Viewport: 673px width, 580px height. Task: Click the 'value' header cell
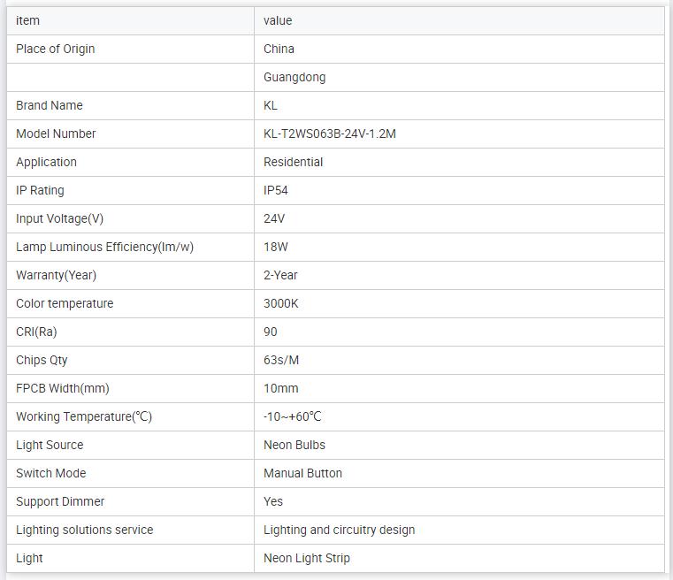click(x=278, y=20)
